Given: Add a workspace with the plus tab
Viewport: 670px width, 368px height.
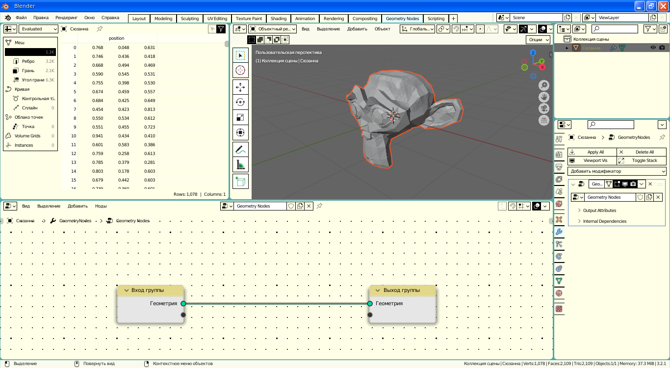Looking at the screenshot, I should 454,19.
